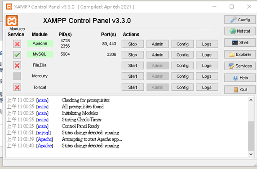Screen dimensions: 257x169
Task: Open the Apache Admin page
Action: tap(158, 44)
